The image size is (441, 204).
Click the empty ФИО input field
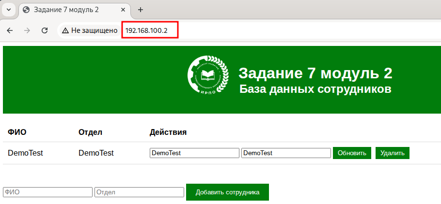[x=47, y=192]
